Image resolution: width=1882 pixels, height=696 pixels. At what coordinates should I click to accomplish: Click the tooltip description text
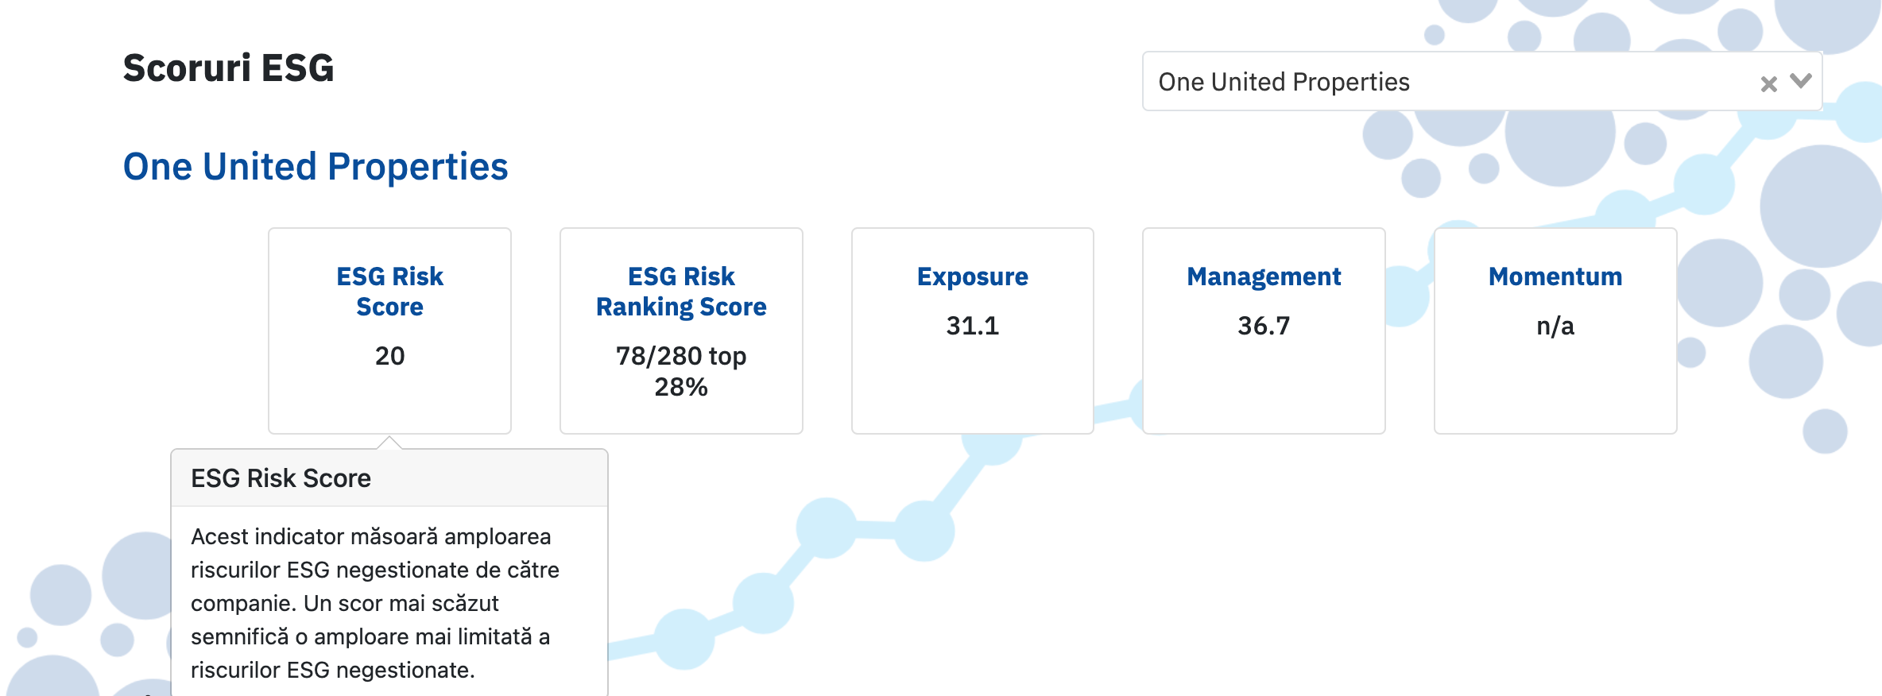(374, 602)
